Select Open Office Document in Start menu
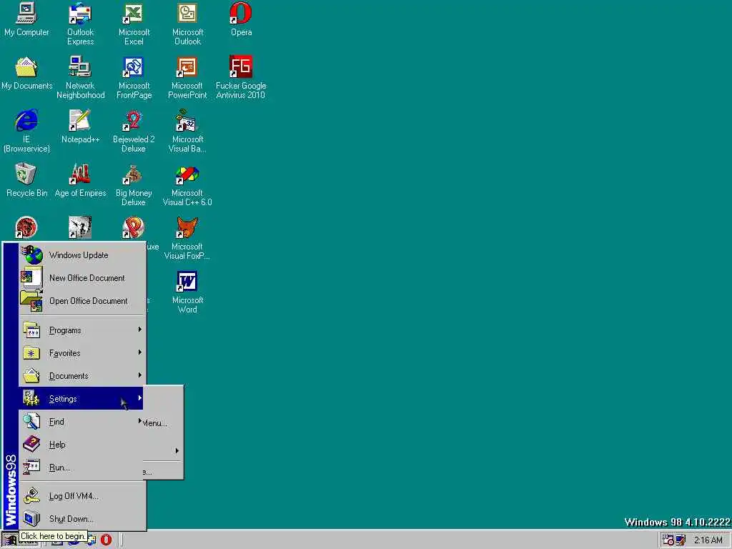Viewport: 732px width, 549px height. click(x=82, y=301)
